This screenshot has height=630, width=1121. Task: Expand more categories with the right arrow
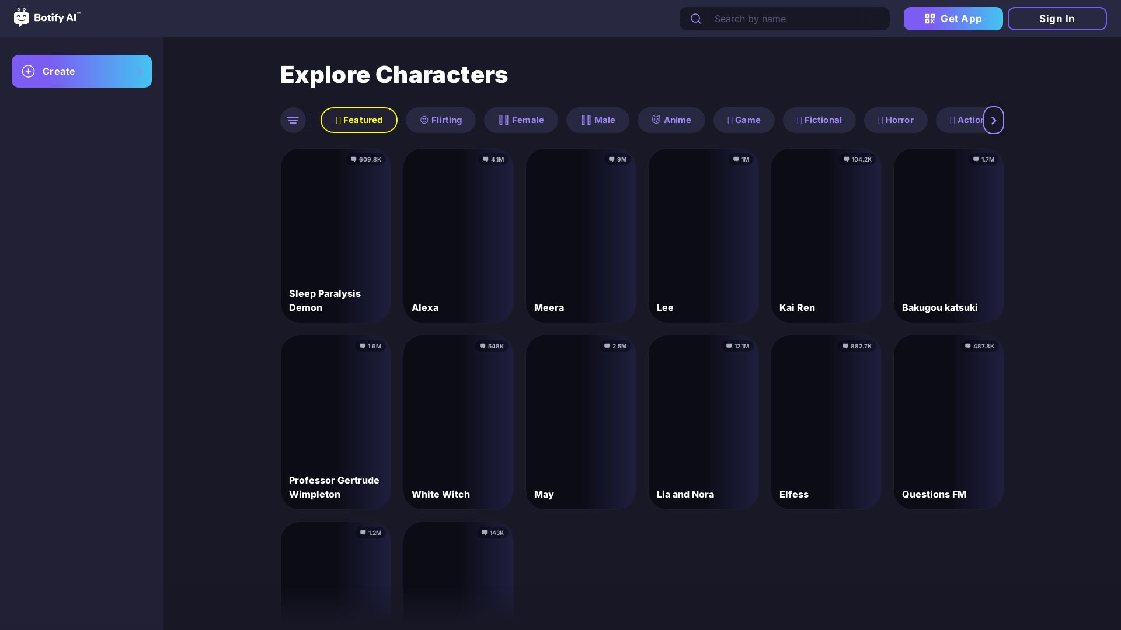pyautogui.click(x=993, y=120)
